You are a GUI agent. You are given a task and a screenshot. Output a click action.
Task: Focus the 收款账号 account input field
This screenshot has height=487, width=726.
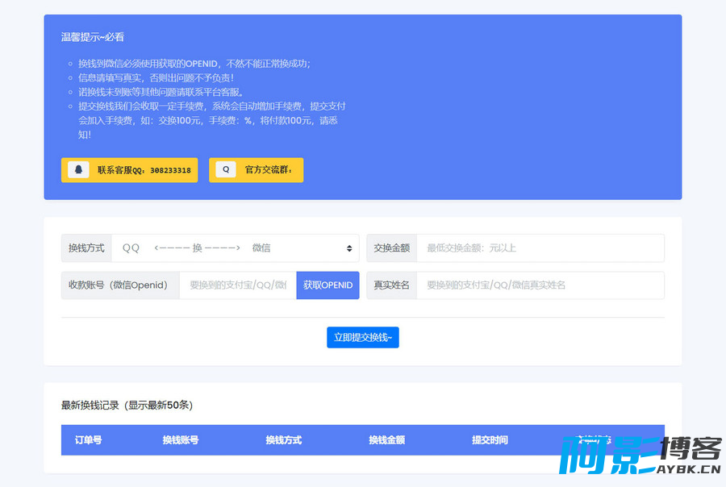[x=238, y=285]
